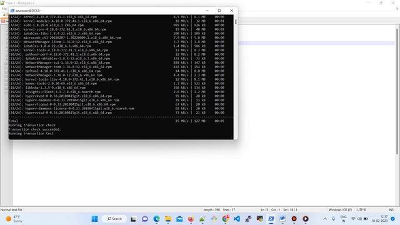Show hidden tray icons chevron
This screenshot has height=225, width=400.
click(325, 219)
